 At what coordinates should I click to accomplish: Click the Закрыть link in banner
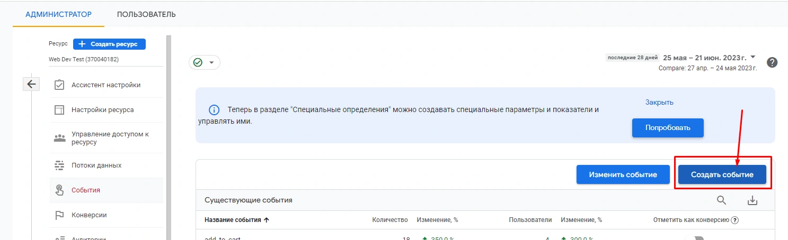(659, 102)
